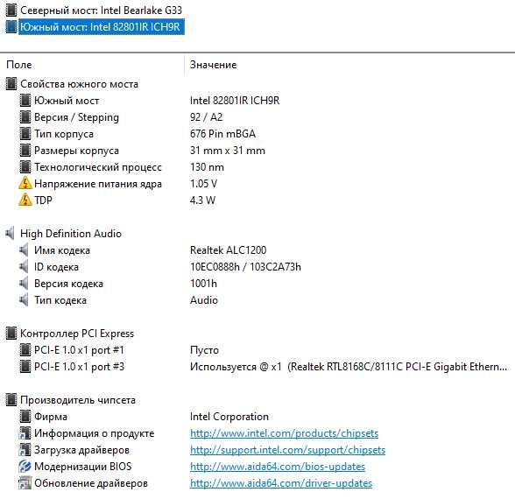Click the icon next to Версия / Stepping

pos(25,117)
